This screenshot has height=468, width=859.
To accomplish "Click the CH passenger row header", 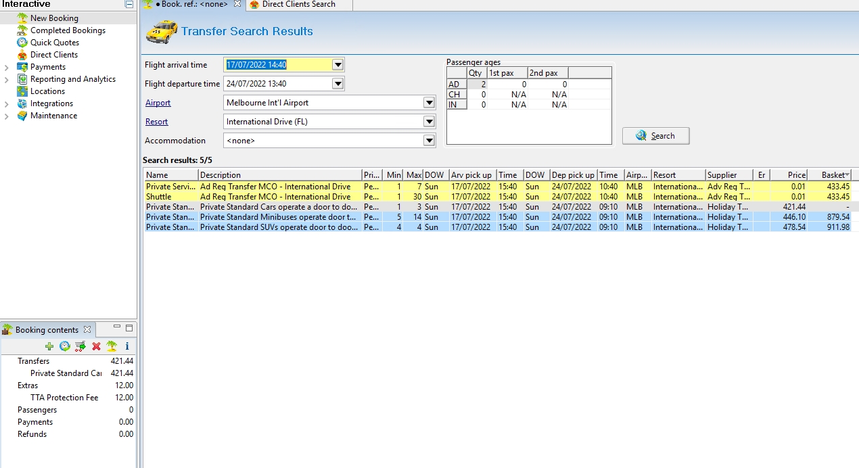I will [457, 95].
